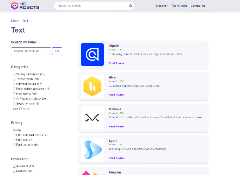Open the Sybill logo thumbnail
This screenshot has width=240, height=175.
[92, 150]
